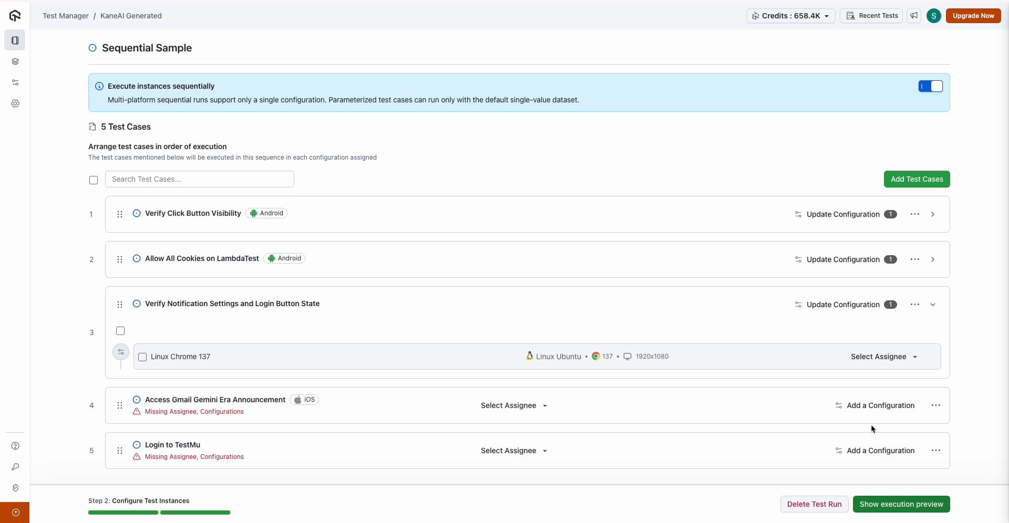Image resolution: width=1009 pixels, height=523 pixels.
Task: Check the Linux Chrome 137 checkbox
Action: click(x=142, y=357)
